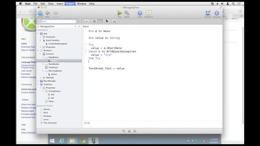Go to next item arrow beside DebuggingTest
This screenshot has height=146, width=260.
click(79, 26)
